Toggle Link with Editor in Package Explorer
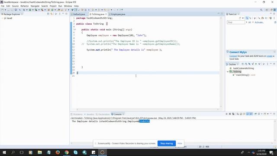This screenshot has height=156, width=277. 52,14
